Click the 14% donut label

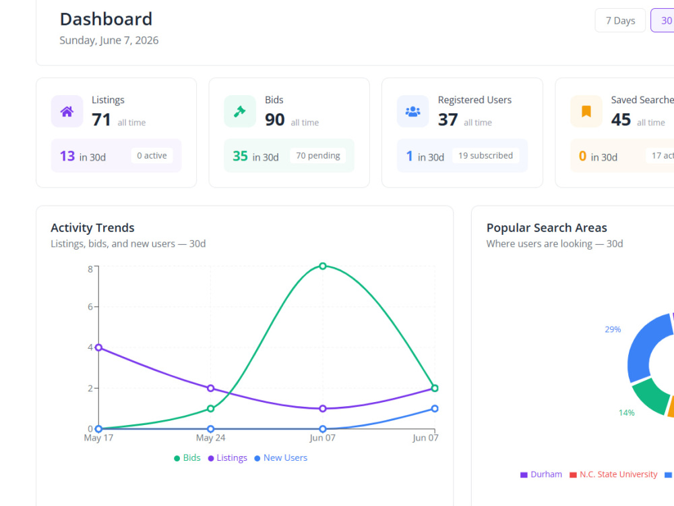[626, 413]
